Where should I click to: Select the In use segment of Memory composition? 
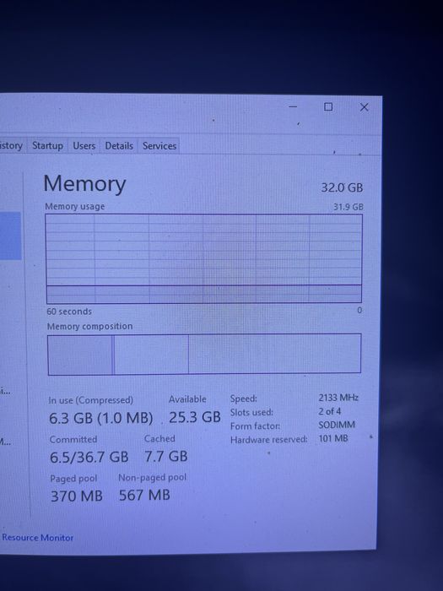click(x=80, y=355)
